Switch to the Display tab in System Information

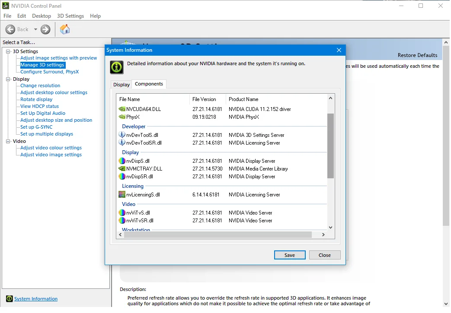tap(122, 85)
